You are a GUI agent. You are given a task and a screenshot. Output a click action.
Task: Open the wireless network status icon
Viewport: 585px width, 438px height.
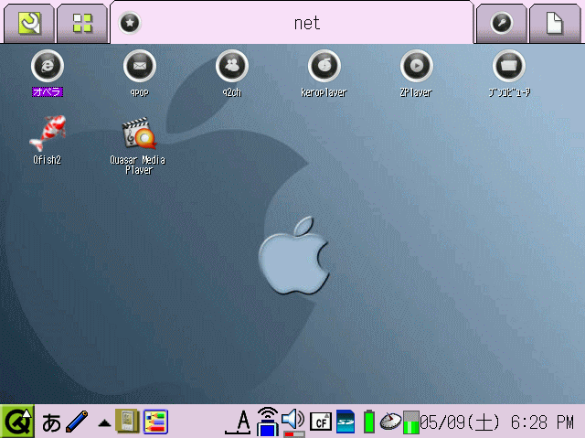click(268, 422)
